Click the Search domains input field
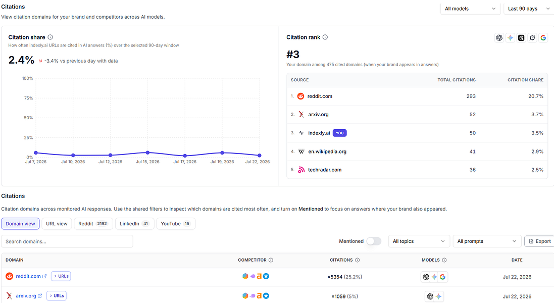Screen dimensions: 554x303 tap(67, 241)
